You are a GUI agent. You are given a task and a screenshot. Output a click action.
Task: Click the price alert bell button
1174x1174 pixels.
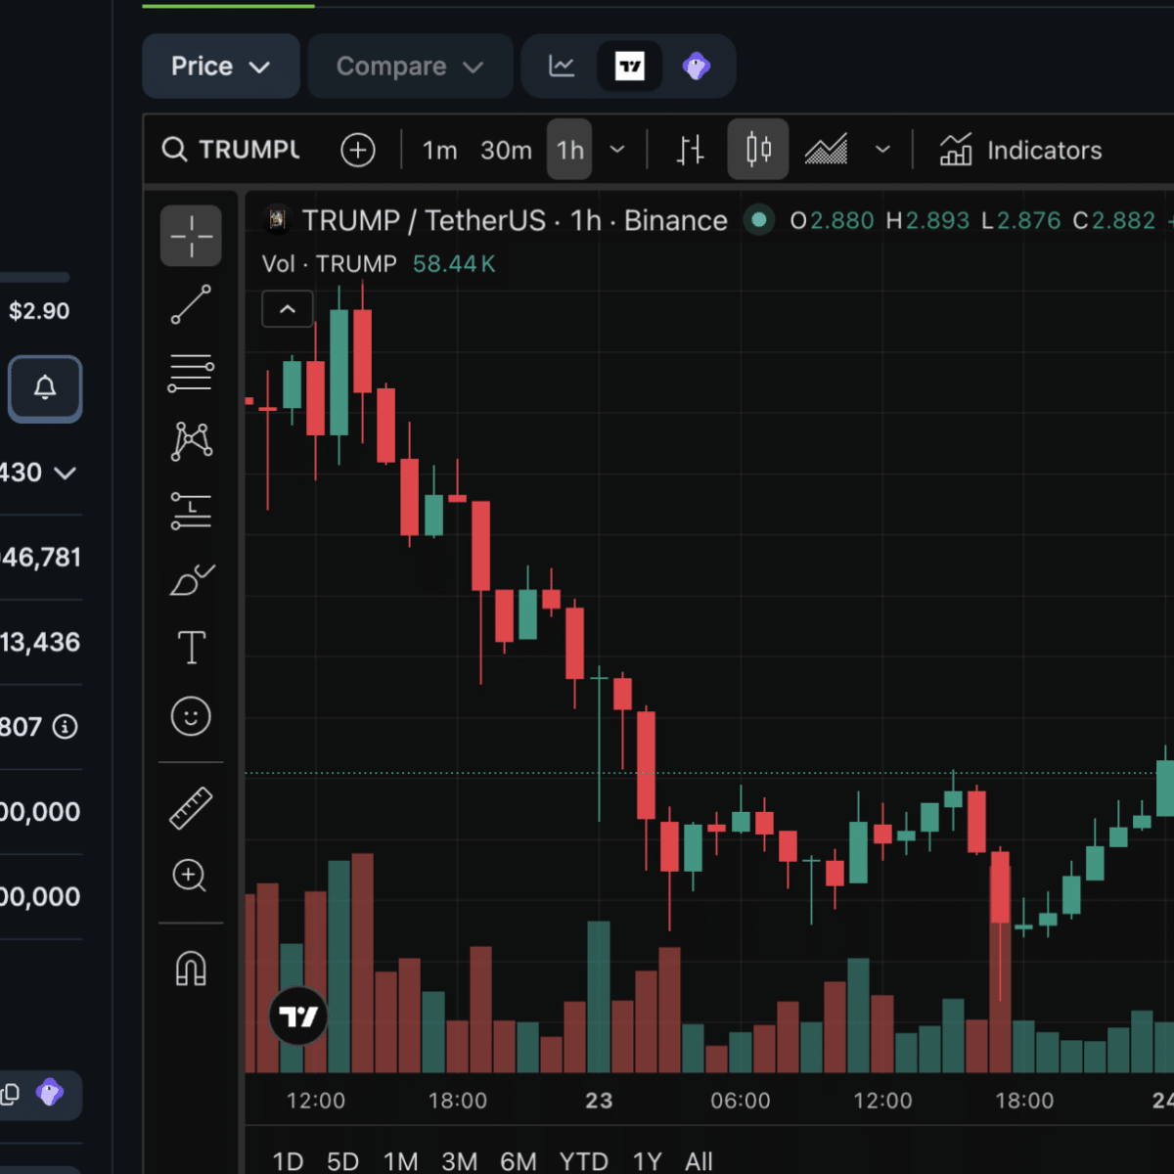tap(45, 388)
